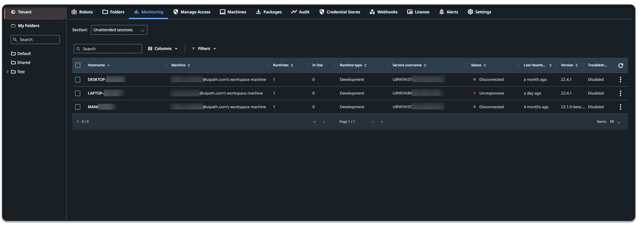Expand the Test folder tree arrow
Viewport: 641px width, 228px height.
pyautogui.click(x=7, y=72)
